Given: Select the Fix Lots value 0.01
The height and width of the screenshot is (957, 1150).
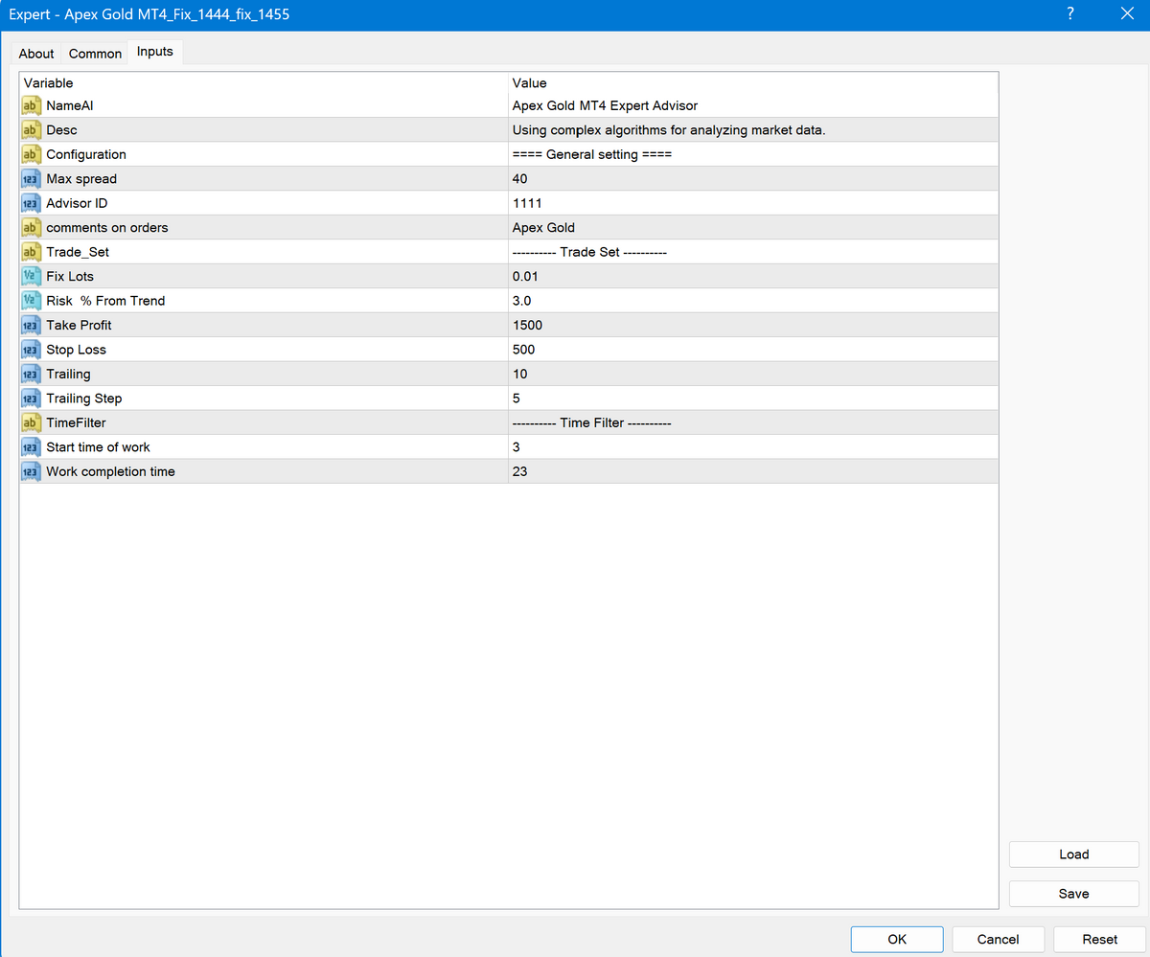Looking at the screenshot, I should pyautogui.click(x=526, y=277).
